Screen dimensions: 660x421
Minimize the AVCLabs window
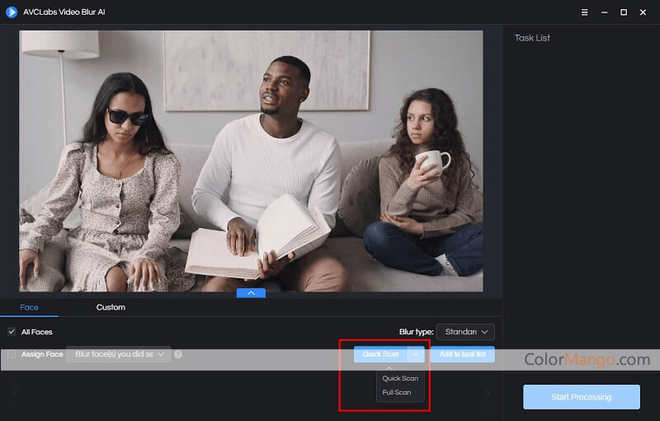pos(604,12)
